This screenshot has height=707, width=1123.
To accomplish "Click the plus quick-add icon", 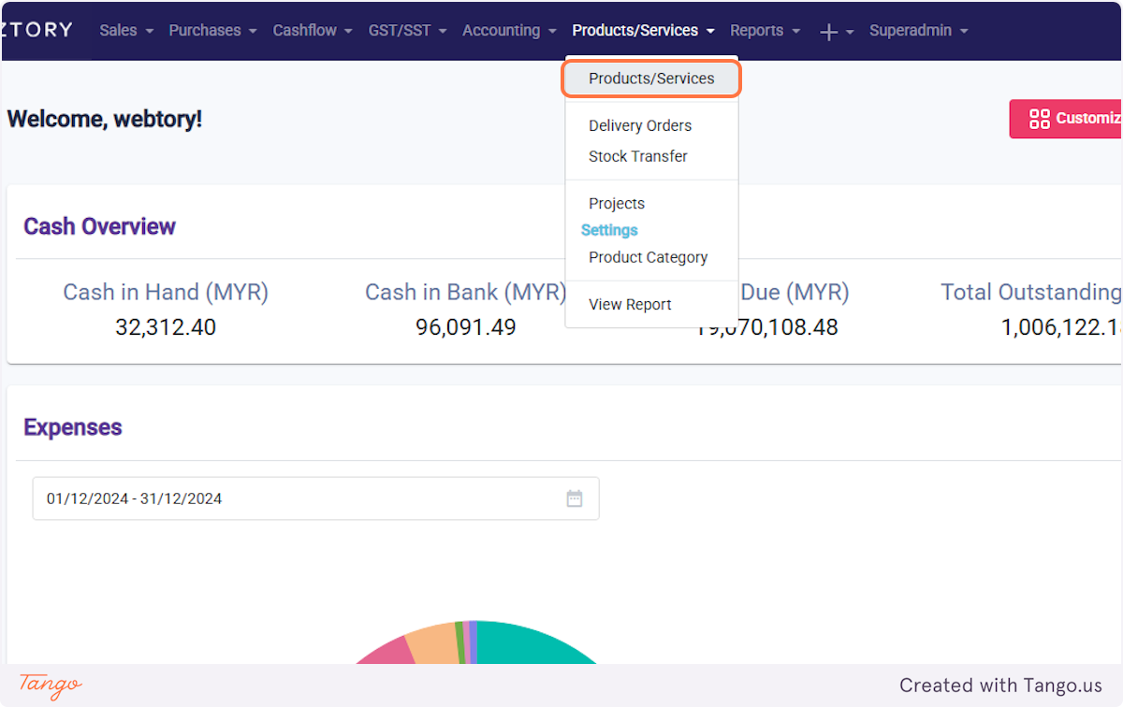I will pyautogui.click(x=836, y=31).
